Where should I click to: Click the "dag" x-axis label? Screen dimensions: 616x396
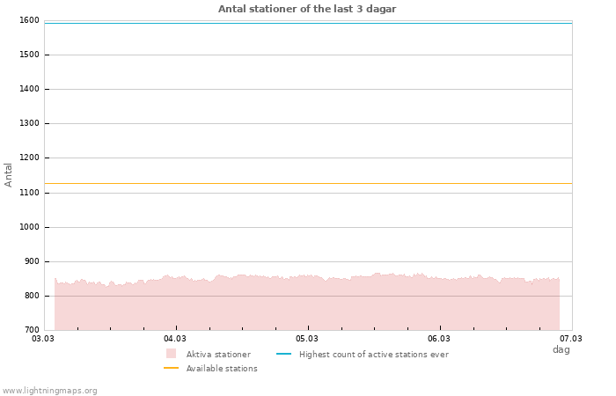pos(561,349)
